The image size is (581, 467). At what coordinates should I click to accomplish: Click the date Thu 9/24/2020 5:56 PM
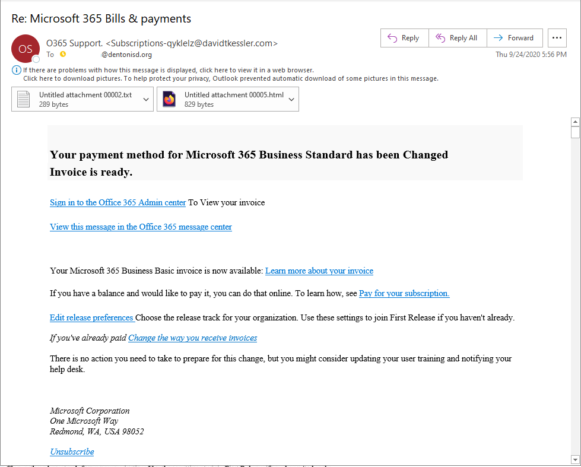(x=531, y=55)
